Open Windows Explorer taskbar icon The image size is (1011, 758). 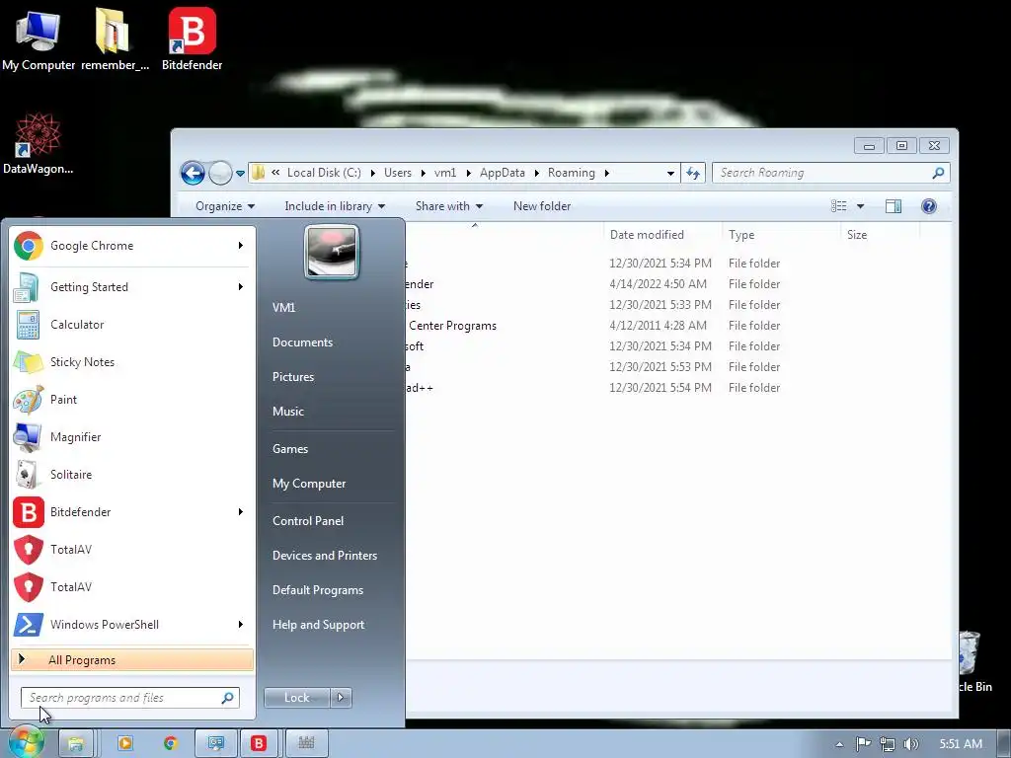tap(75, 743)
